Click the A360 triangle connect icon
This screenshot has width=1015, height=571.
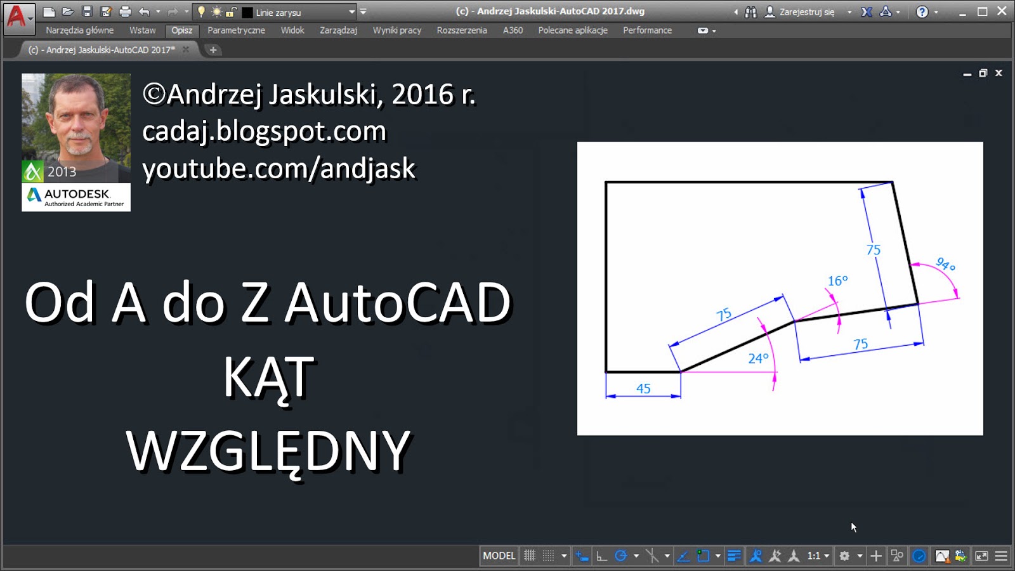point(886,11)
